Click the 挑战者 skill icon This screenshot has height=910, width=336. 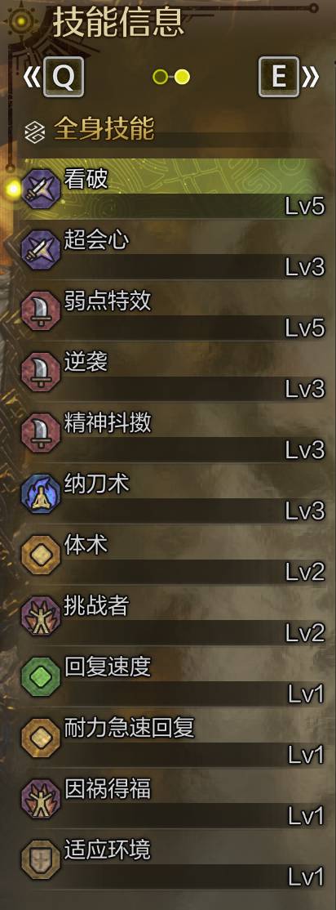tap(41, 616)
